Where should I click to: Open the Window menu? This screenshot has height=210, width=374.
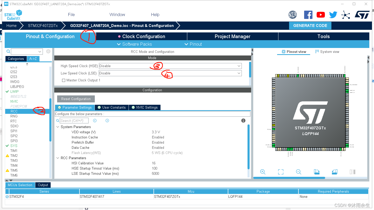tap(117, 15)
